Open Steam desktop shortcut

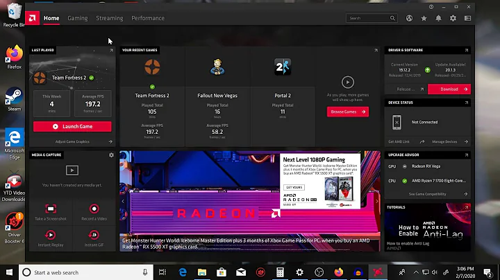pos(14,99)
